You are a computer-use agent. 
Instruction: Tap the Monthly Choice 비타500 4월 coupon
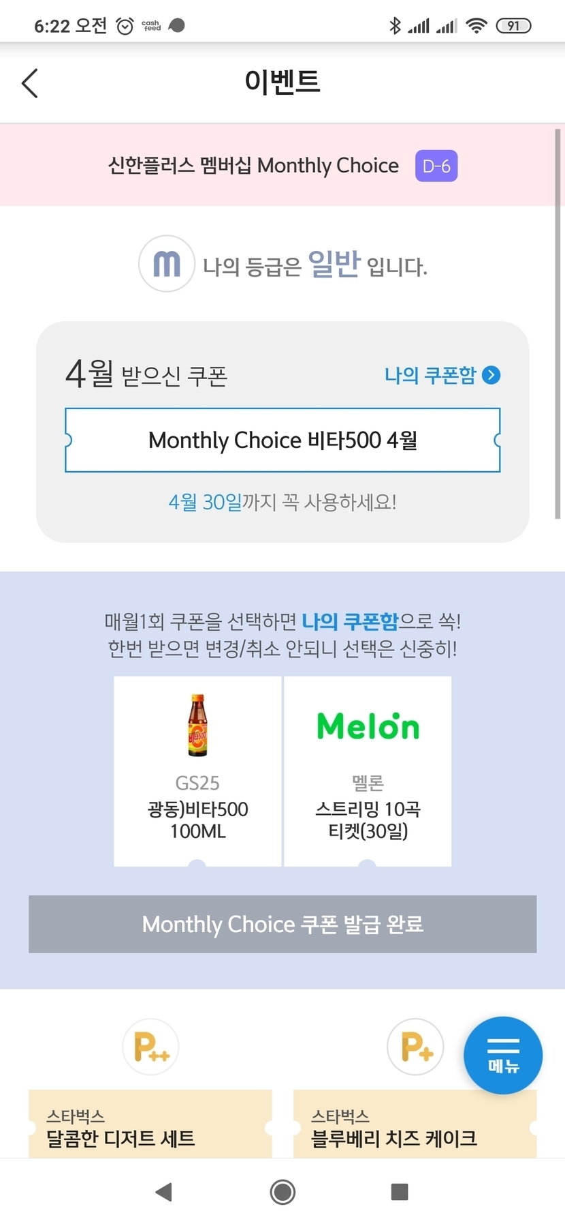(282, 440)
